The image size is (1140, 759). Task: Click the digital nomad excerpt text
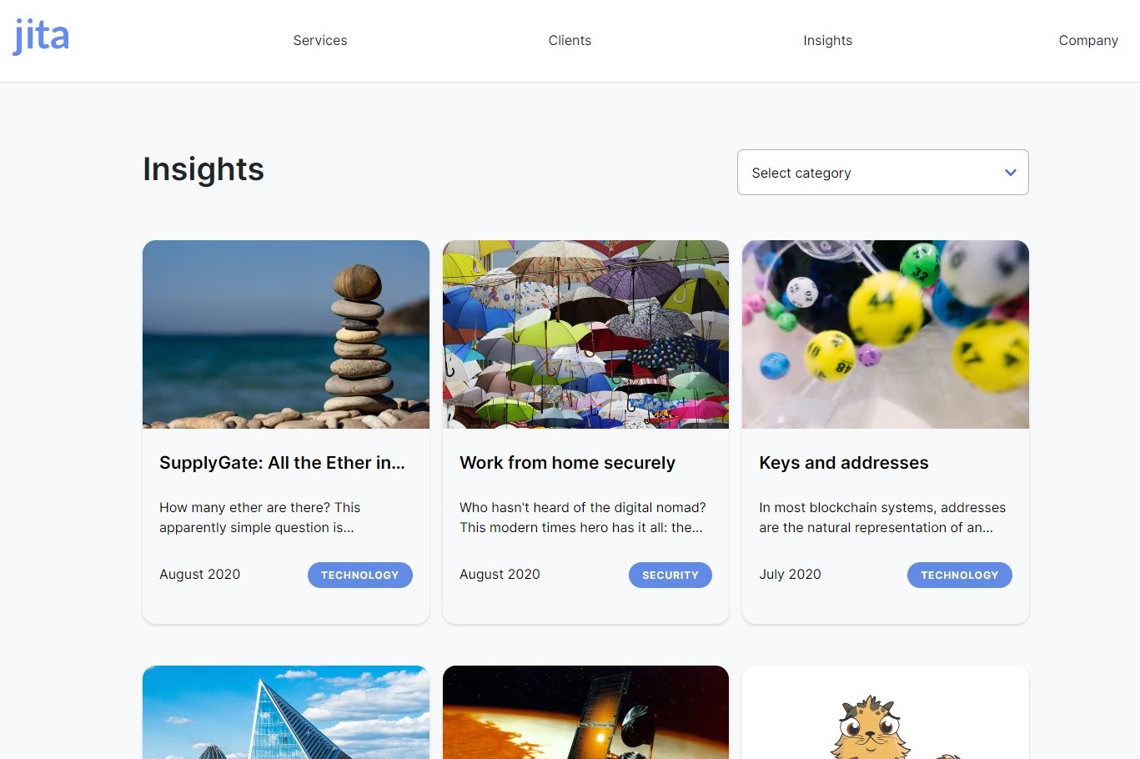point(583,517)
